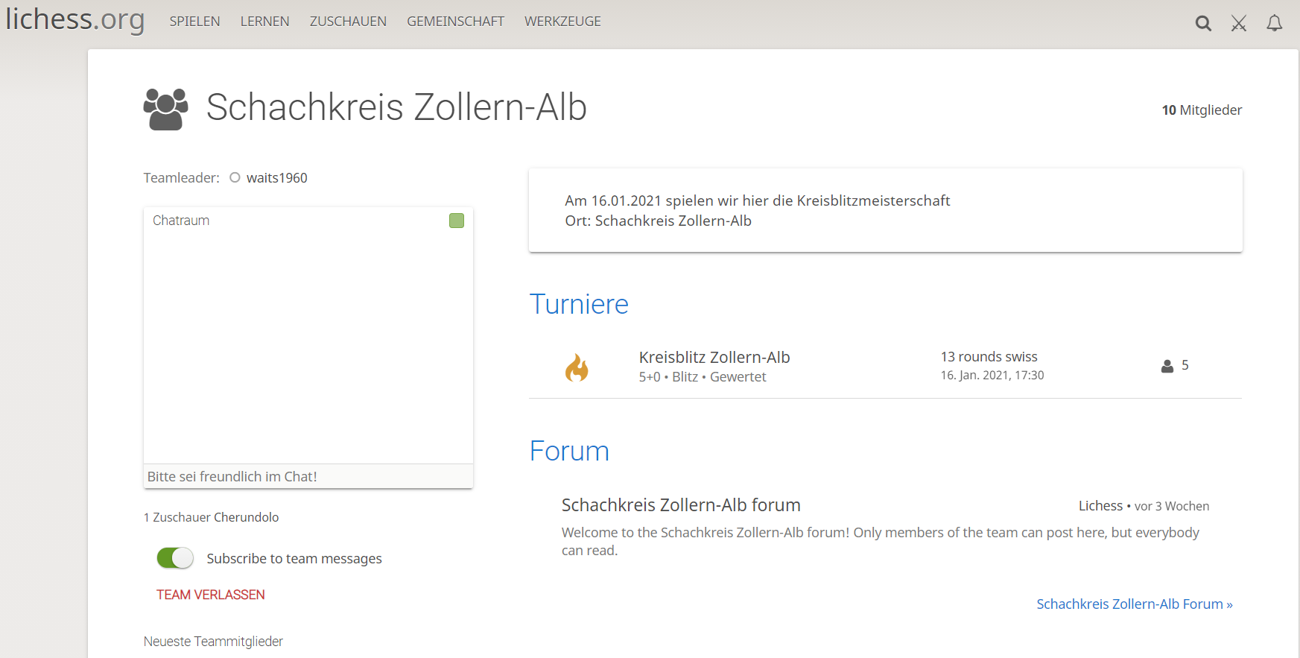Open the Kreisblitz Zollern-Alb tournament

click(714, 358)
